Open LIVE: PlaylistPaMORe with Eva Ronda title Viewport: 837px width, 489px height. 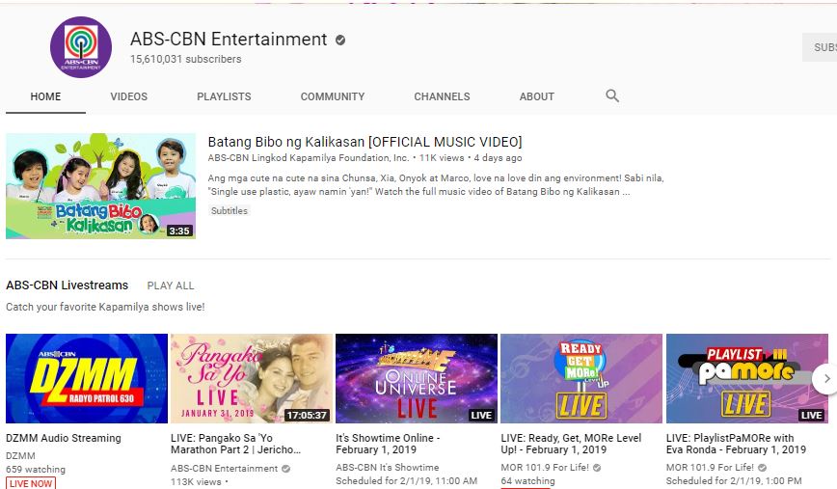coord(736,445)
